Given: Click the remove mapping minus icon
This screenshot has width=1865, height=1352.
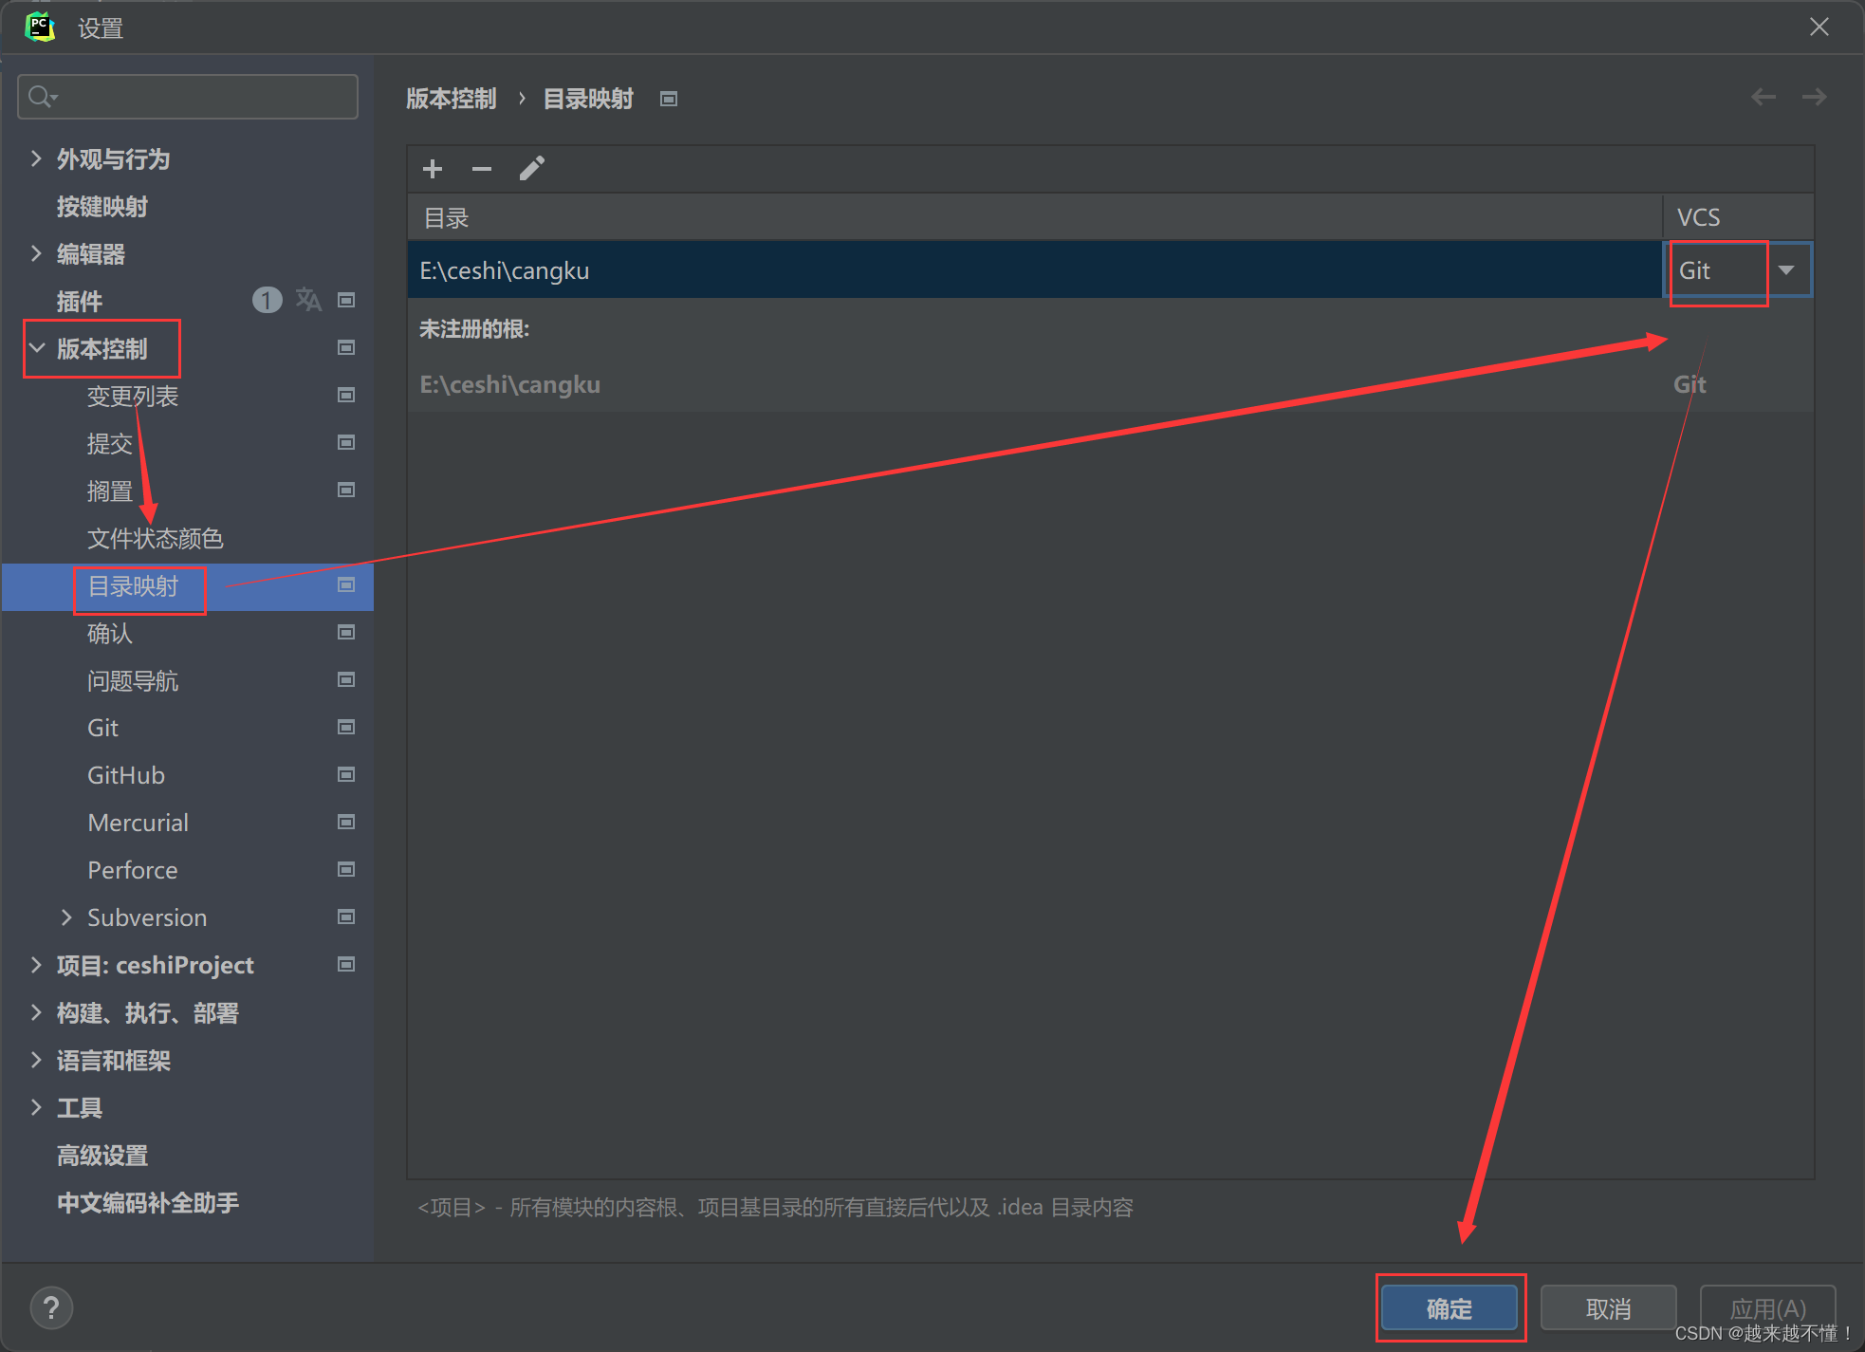Looking at the screenshot, I should pyautogui.click(x=482, y=169).
